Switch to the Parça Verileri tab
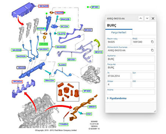166x134 pixels. coord(119,33)
